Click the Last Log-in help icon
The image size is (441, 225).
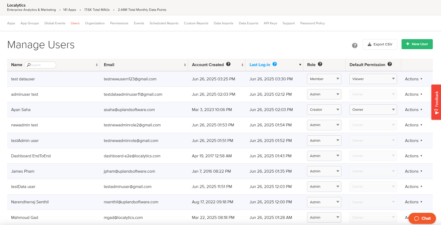(x=275, y=64)
